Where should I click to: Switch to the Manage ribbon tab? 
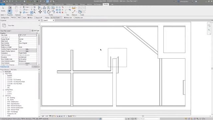82,4
